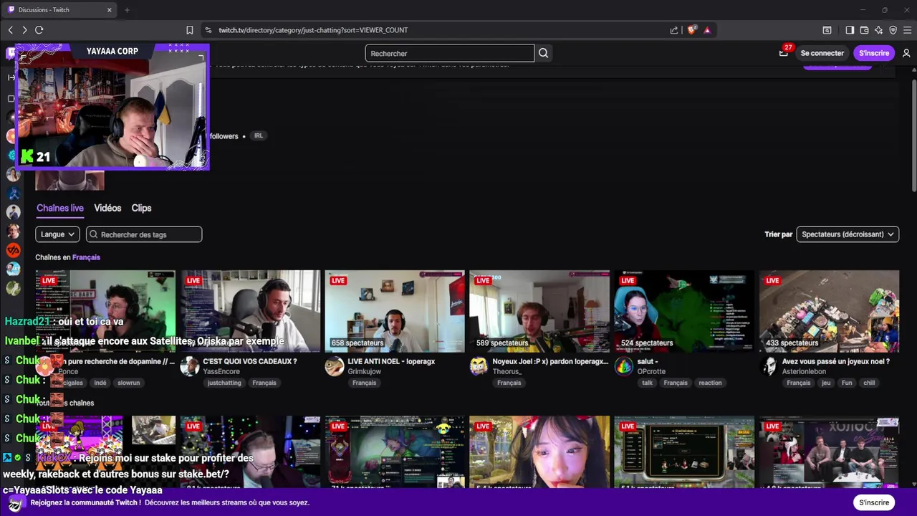
Task: Click the S'inscrire button in the top bar
Action: click(x=874, y=53)
